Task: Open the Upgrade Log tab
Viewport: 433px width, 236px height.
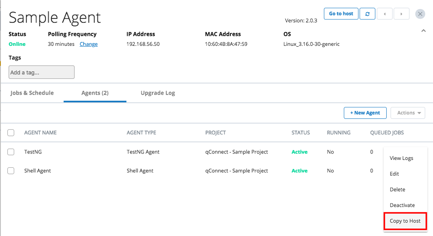Action: (x=158, y=93)
